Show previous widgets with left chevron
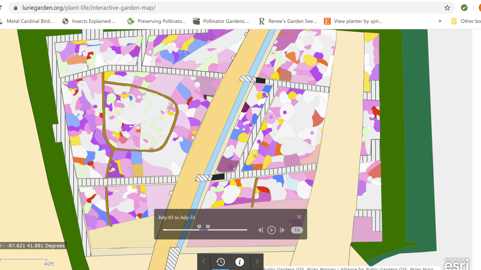 pos(204,262)
